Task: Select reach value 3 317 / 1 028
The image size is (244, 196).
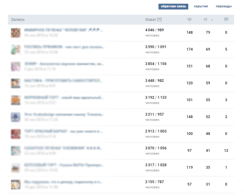Action: 156,165
